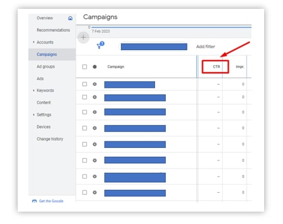Open the Content section

(x=44, y=103)
